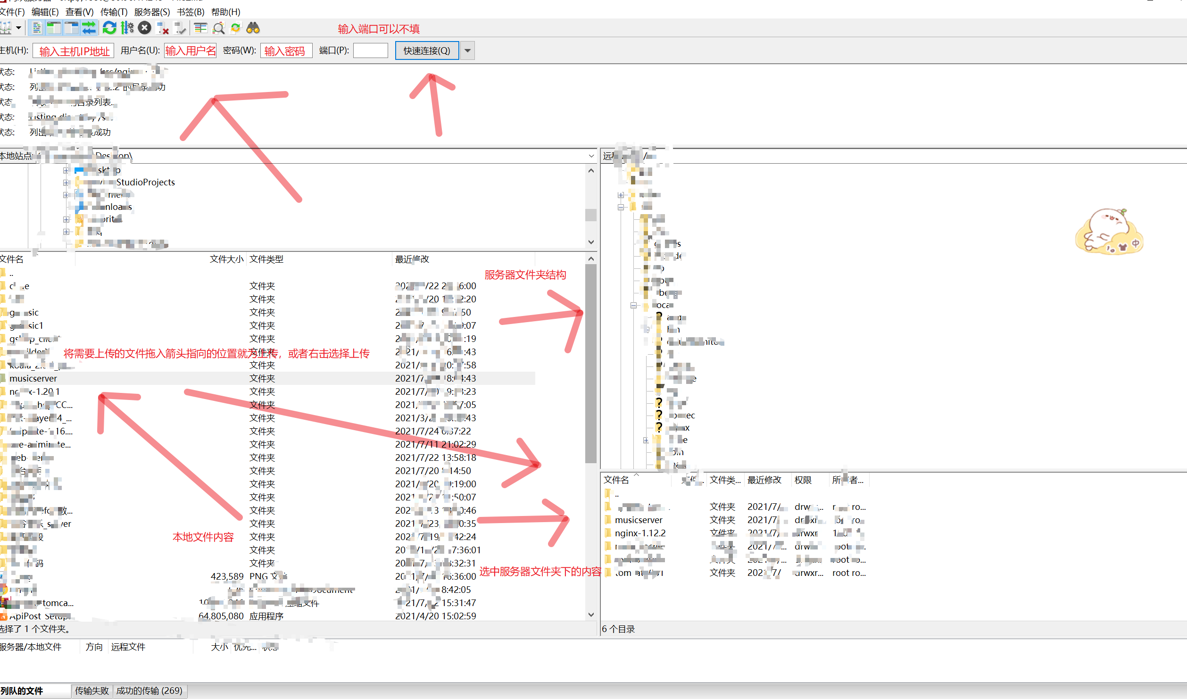Cancel the current transfer operation
This screenshot has width=1187, height=699.
click(144, 28)
